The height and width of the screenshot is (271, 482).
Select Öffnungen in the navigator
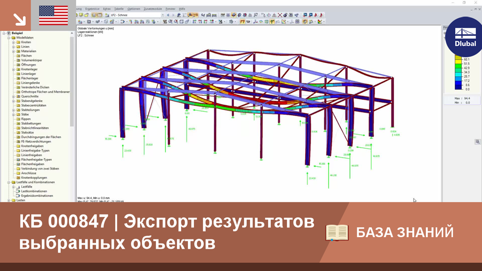pos(29,65)
